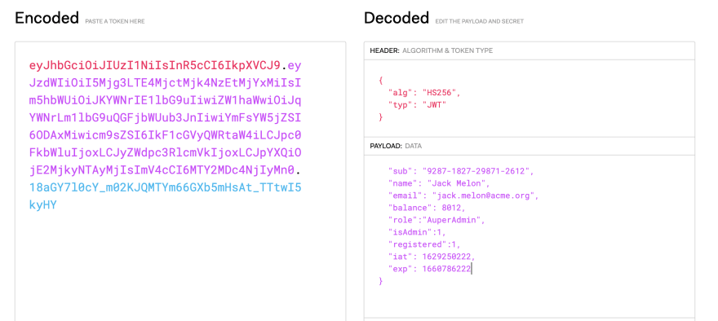Click the token line starting 'YWNrLm1lbG9uQGFjb'
The height and width of the screenshot is (321, 718).
[166, 118]
